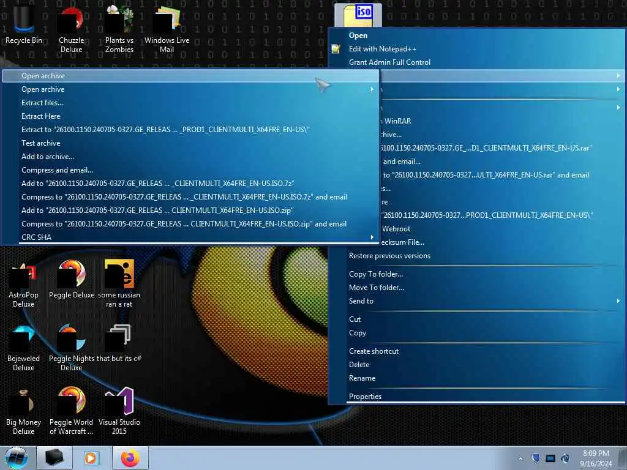The image size is (627, 470).
Task: Choose Extract files... from the 7-Zip submenu
Action: click(190, 103)
